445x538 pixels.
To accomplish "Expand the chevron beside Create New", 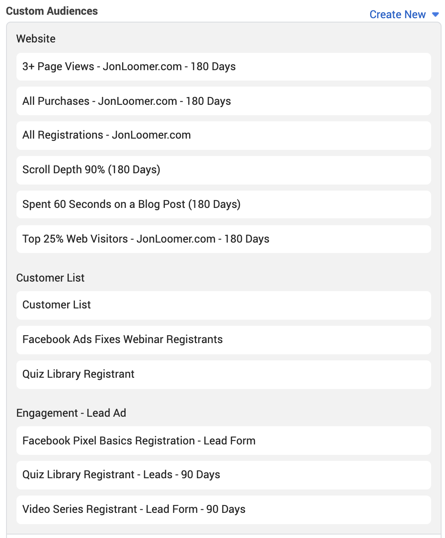I will tap(435, 14).
